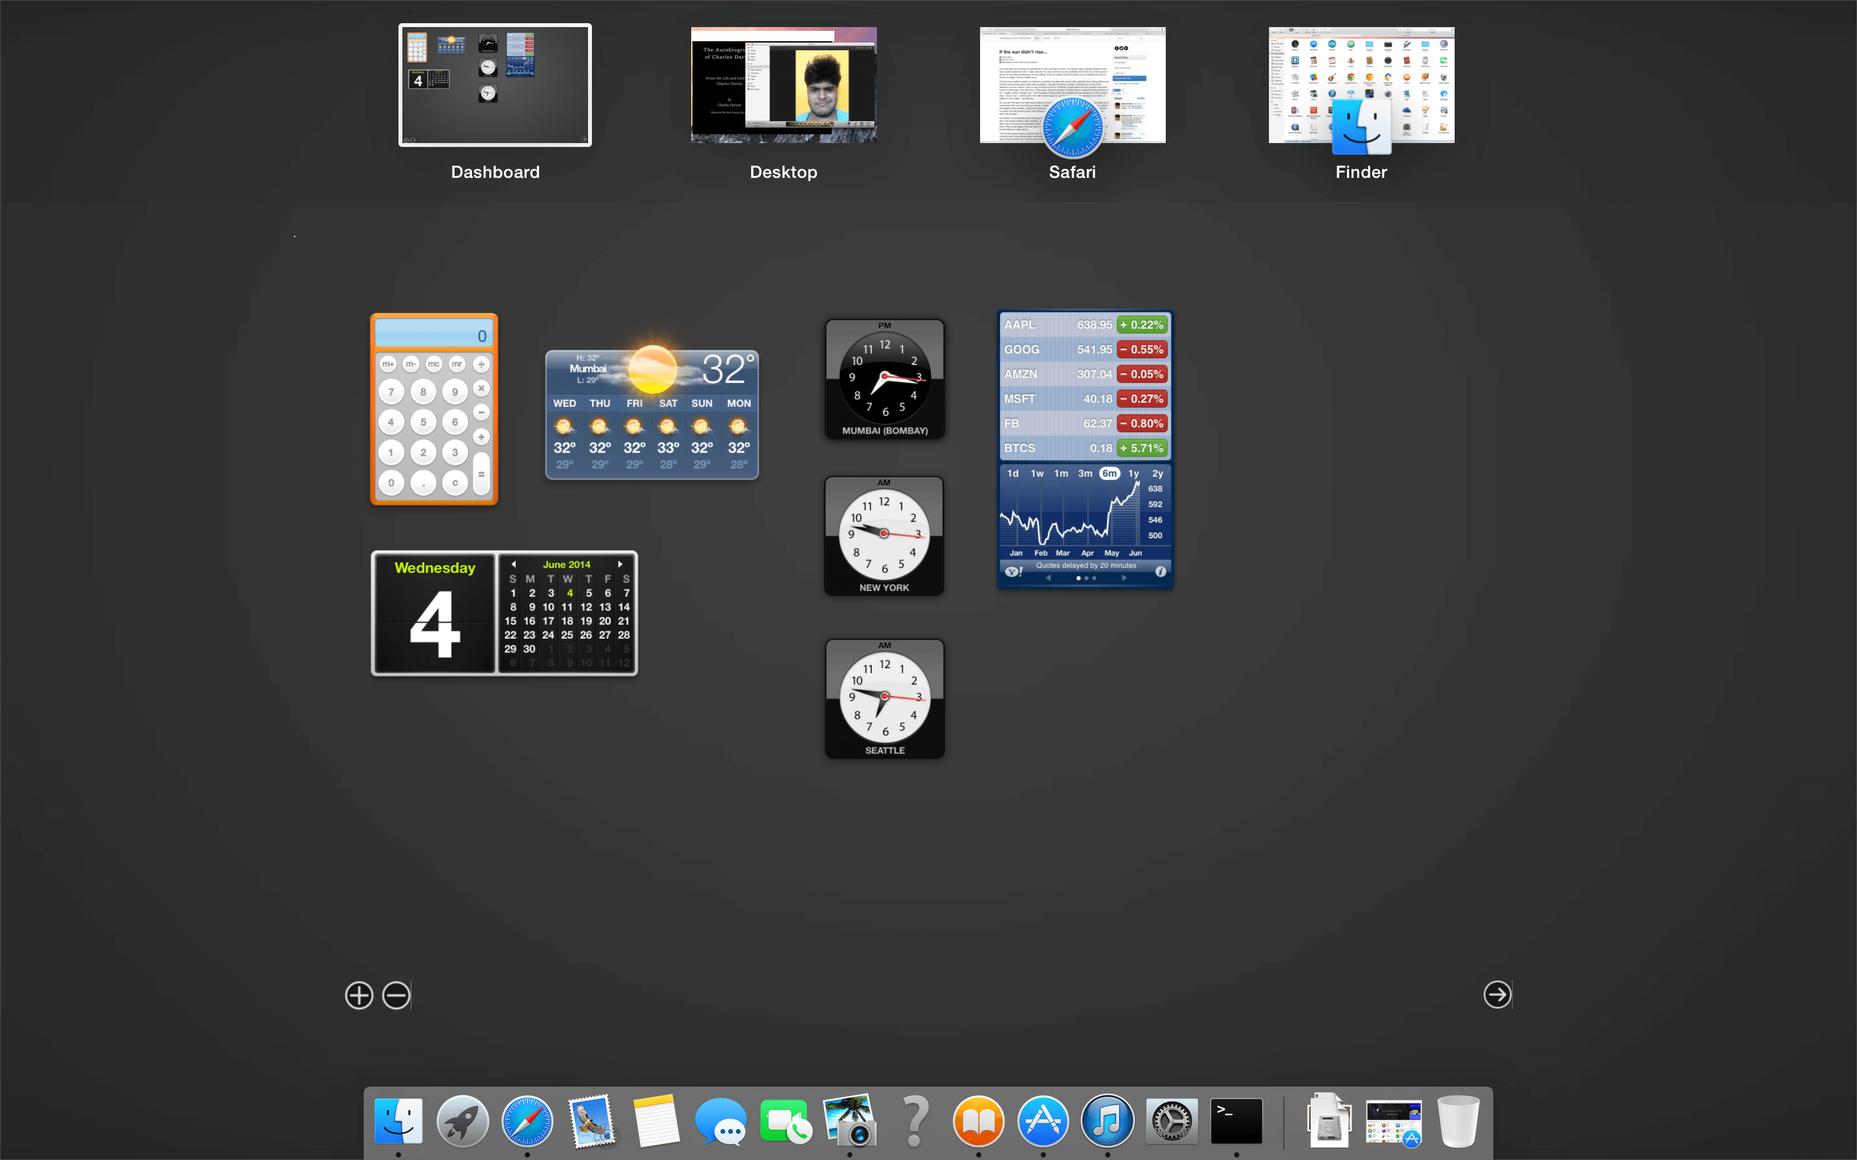Viewport: 1857px width, 1160px height.
Task: Click calculator 5 key
Action: click(423, 422)
